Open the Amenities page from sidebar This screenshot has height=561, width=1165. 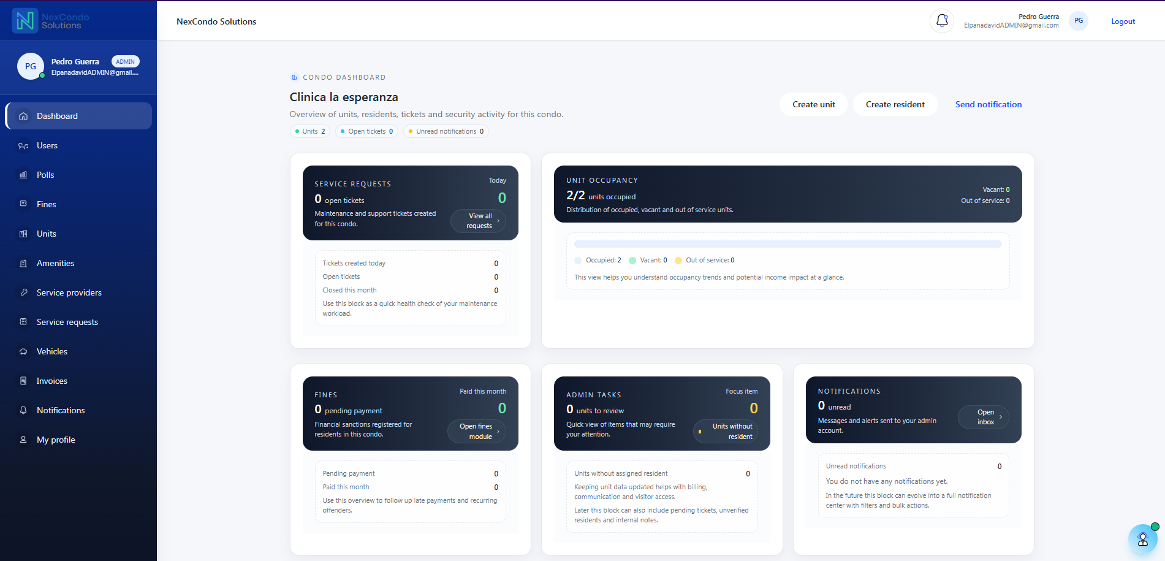(x=55, y=263)
